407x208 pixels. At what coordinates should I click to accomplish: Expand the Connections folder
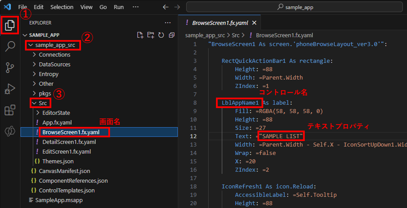[x=54, y=55]
